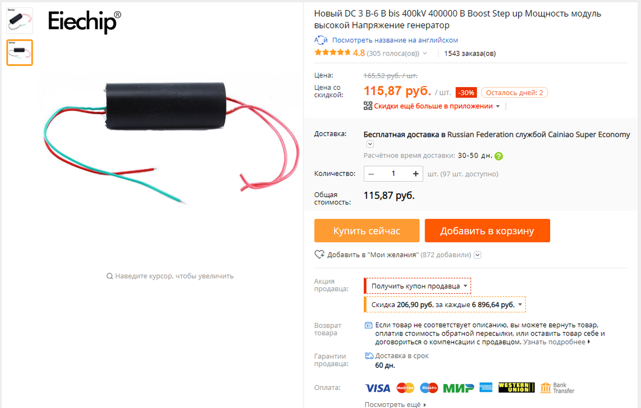
Task: Click the quantity input field
Action: [x=394, y=174]
